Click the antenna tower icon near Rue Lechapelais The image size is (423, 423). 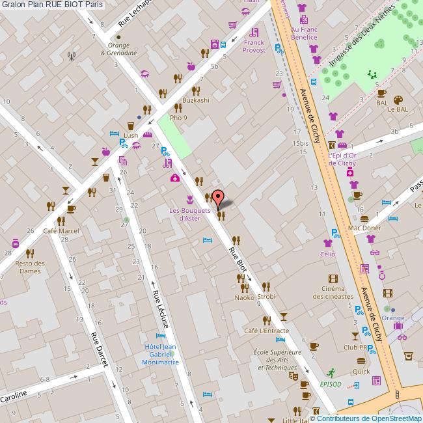click(71, 56)
